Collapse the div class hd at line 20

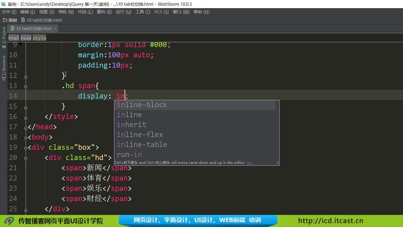coord(26,158)
